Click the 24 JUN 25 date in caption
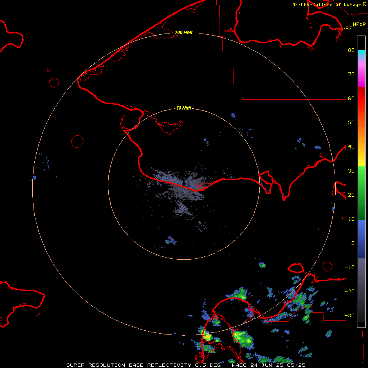This screenshot has width=368, height=368. pos(269,365)
